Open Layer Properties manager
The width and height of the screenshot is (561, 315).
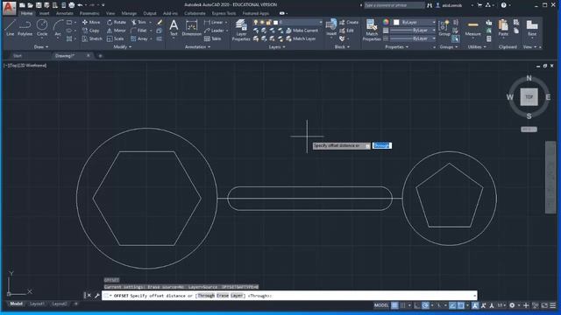click(241, 30)
